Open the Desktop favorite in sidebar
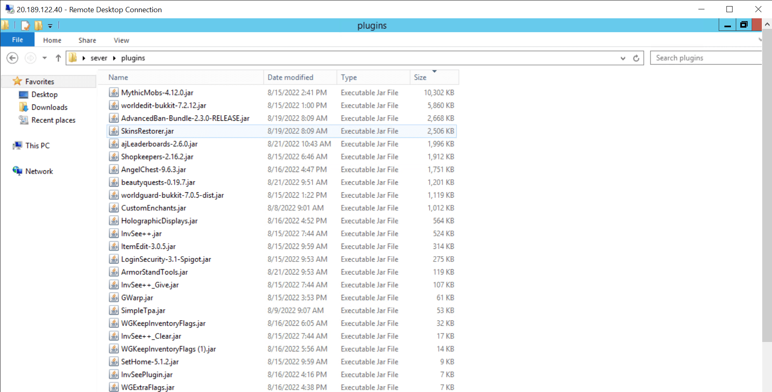The height and width of the screenshot is (392, 772). 44,94
